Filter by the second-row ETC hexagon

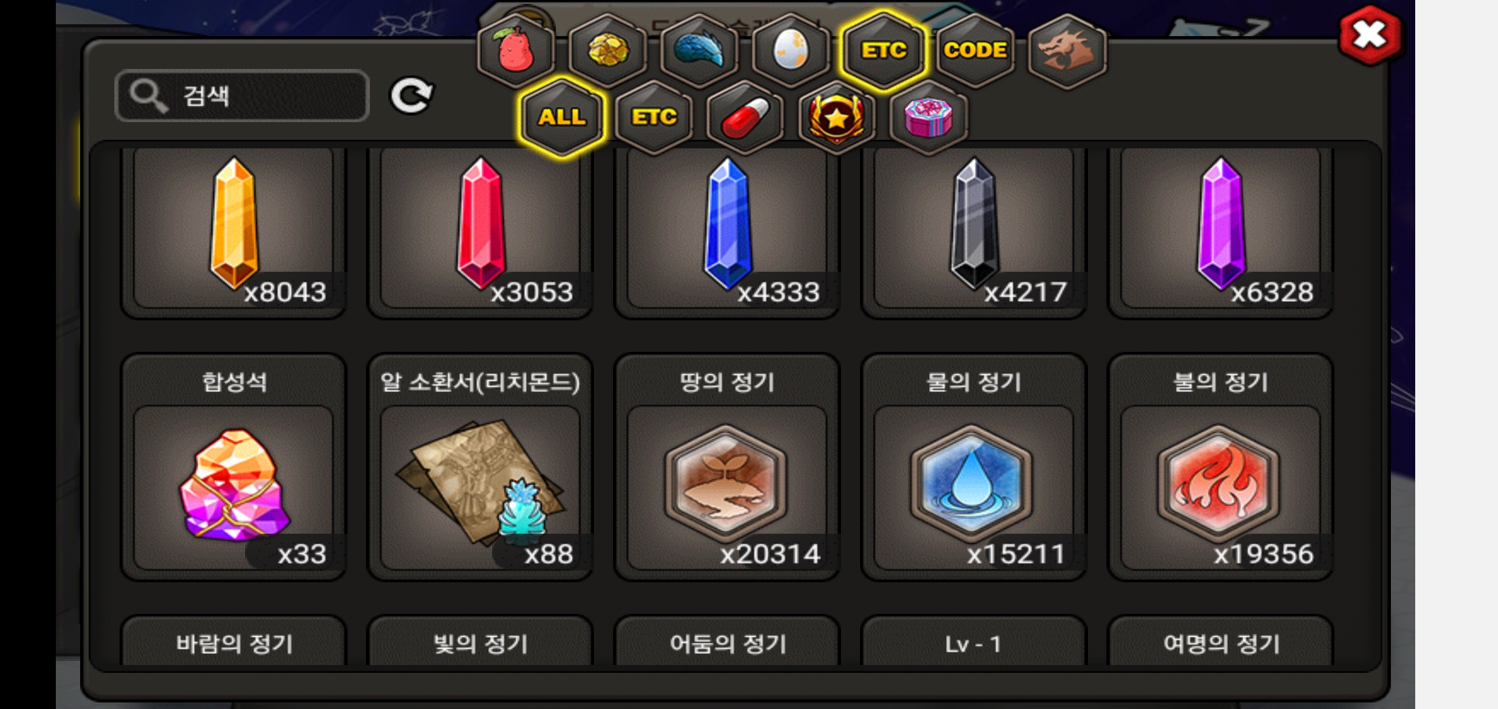click(x=654, y=117)
